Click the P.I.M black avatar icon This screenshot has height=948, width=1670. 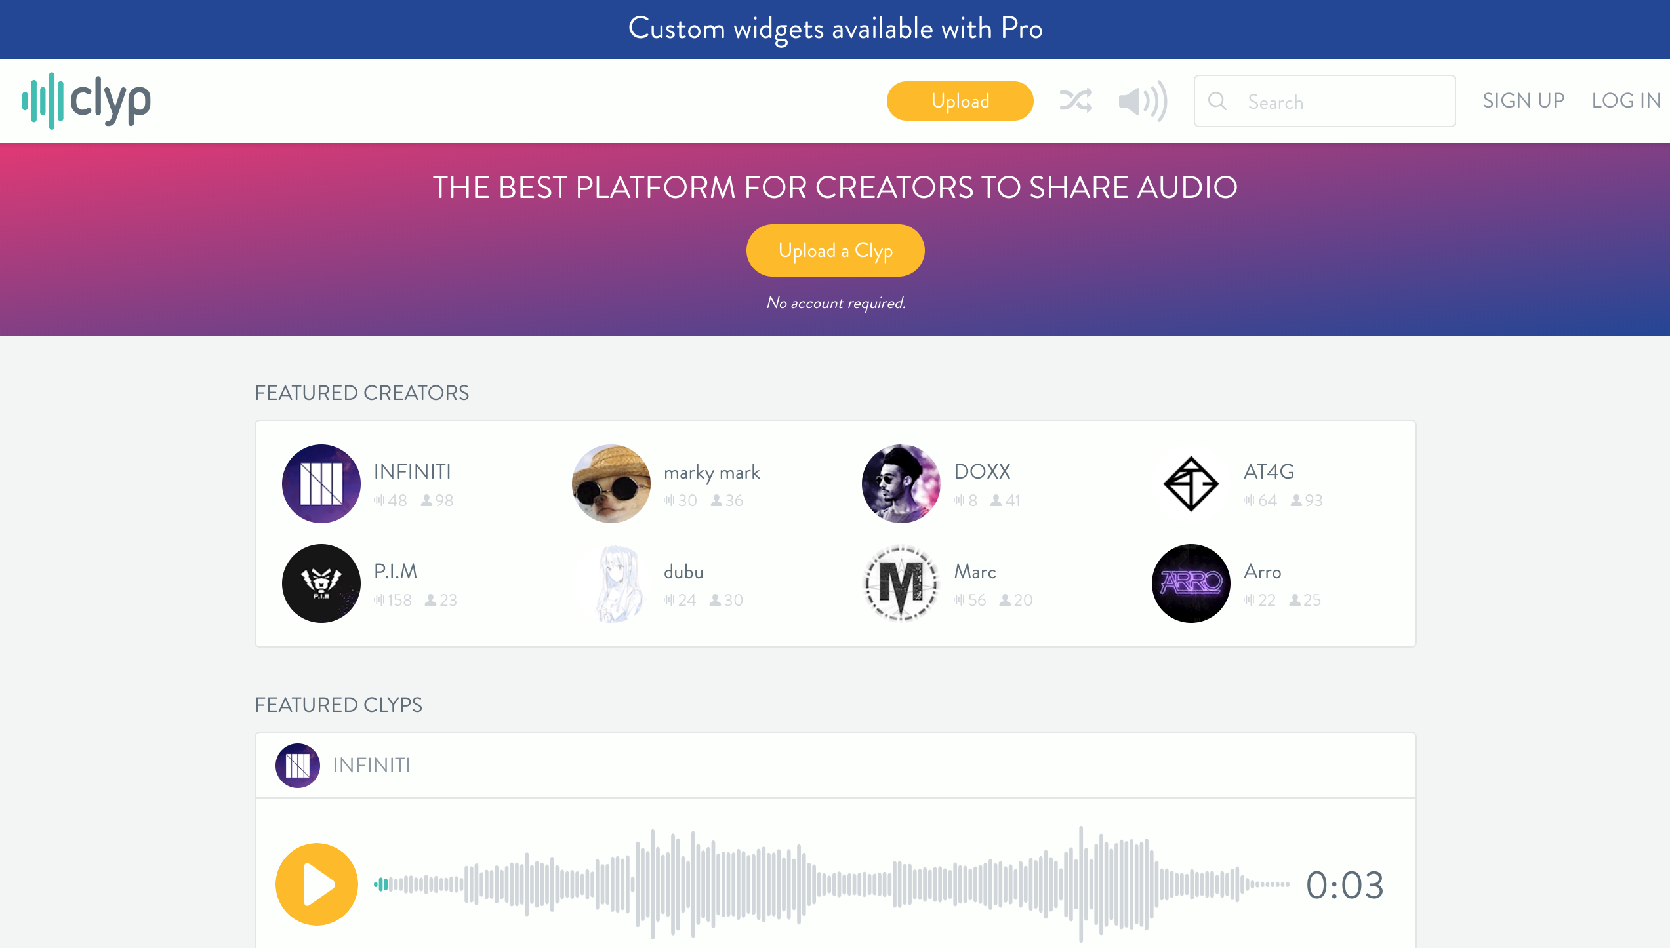click(321, 583)
